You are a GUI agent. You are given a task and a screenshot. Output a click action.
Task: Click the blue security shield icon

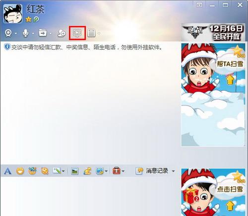point(7,47)
